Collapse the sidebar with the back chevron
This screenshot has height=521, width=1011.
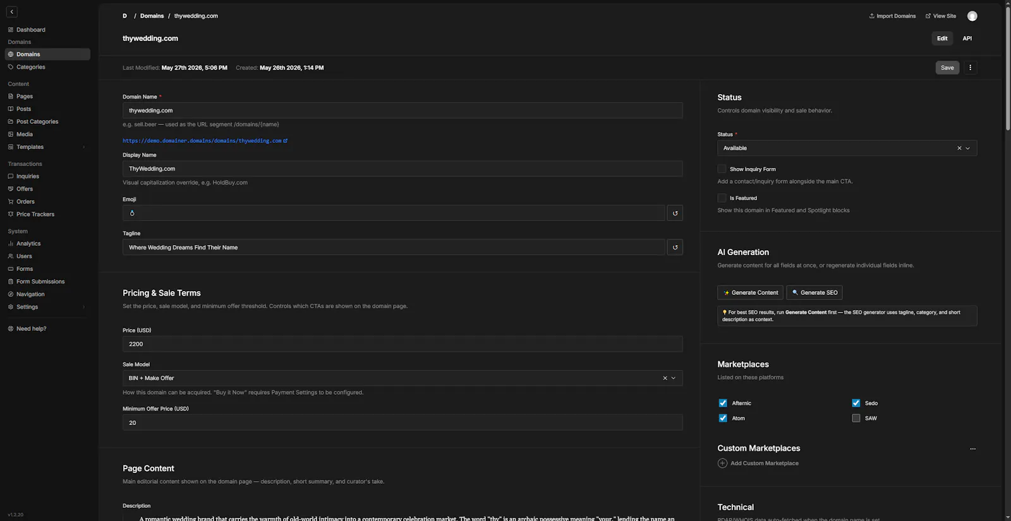click(x=11, y=11)
